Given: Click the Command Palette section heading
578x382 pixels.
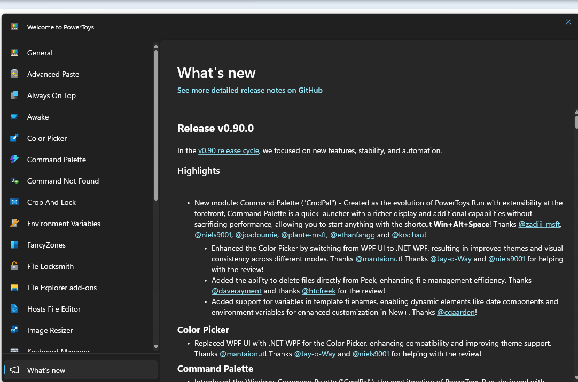Looking at the screenshot, I should click(215, 369).
